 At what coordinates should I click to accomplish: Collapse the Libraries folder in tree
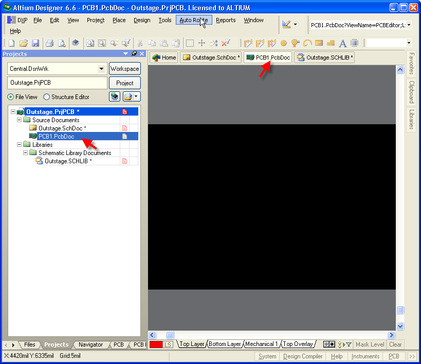(20, 145)
